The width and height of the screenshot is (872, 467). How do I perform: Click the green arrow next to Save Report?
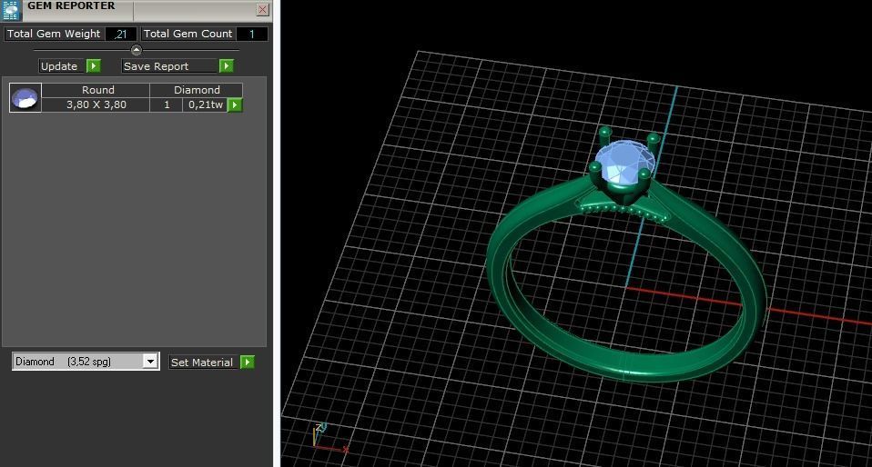pos(226,66)
